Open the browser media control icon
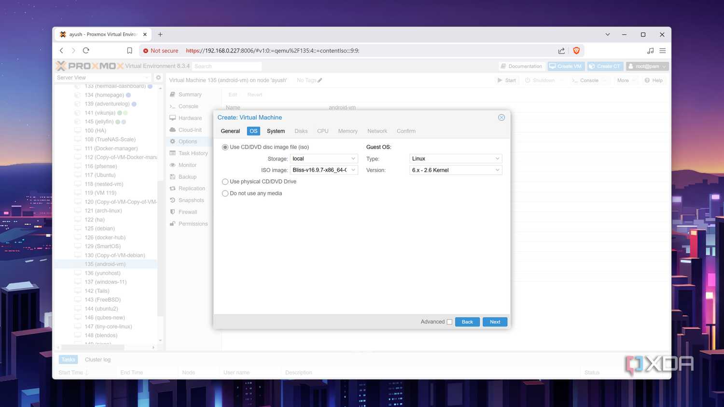Image resolution: width=724 pixels, height=407 pixels. (x=650, y=51)
